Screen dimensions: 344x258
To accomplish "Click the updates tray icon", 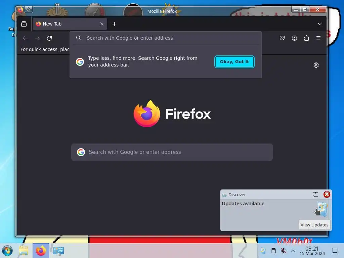I will 263,251.
